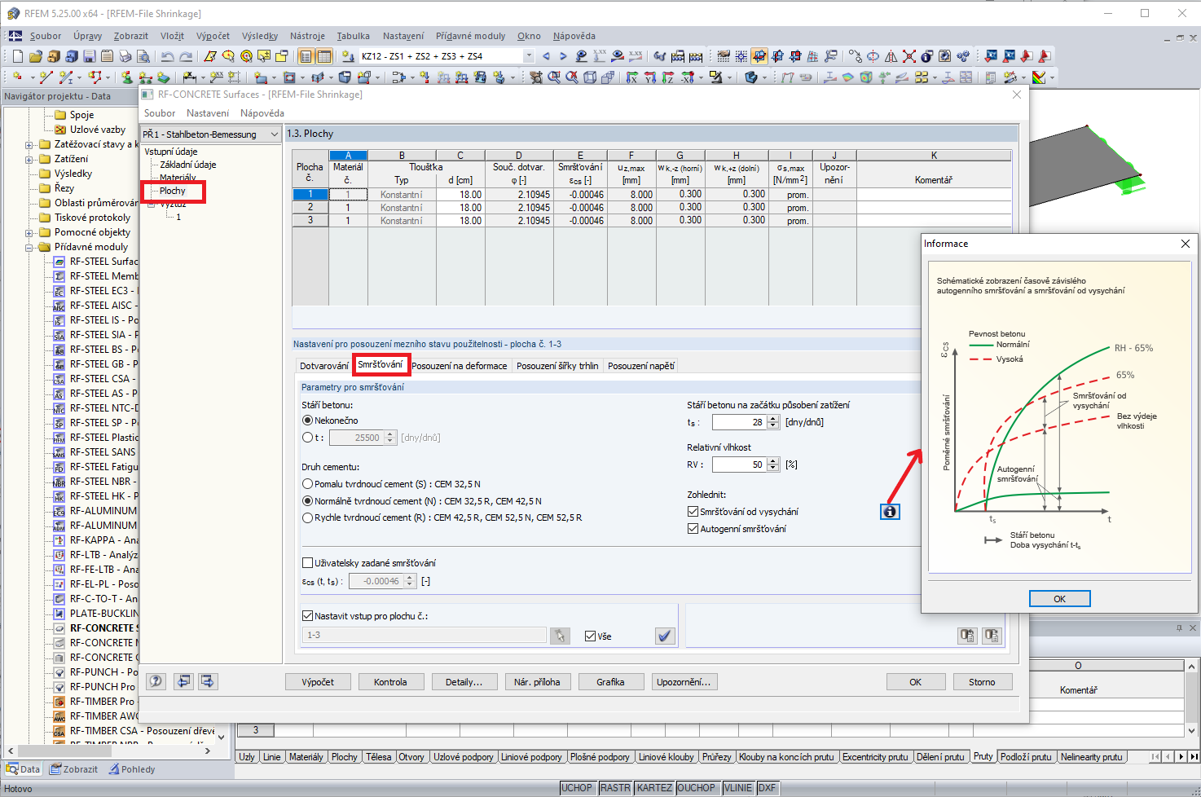The width and height of the screenshot is (1201, 797).
Task: Click the 'Kontrola' button
Action: [x=390, y=682]
